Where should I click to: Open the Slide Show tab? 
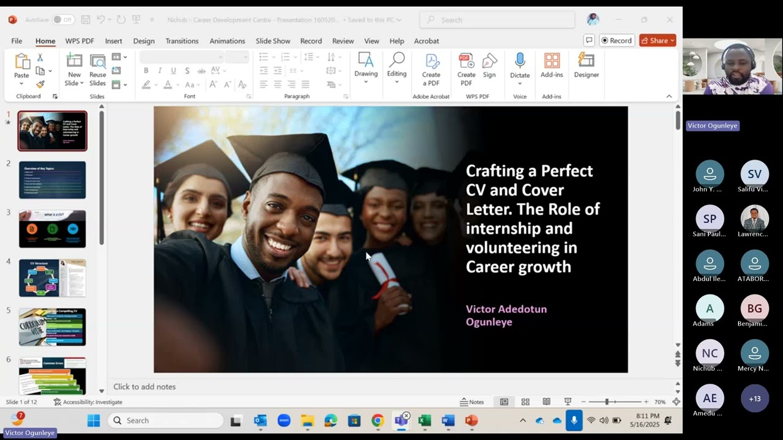click(x=273, y=41)
